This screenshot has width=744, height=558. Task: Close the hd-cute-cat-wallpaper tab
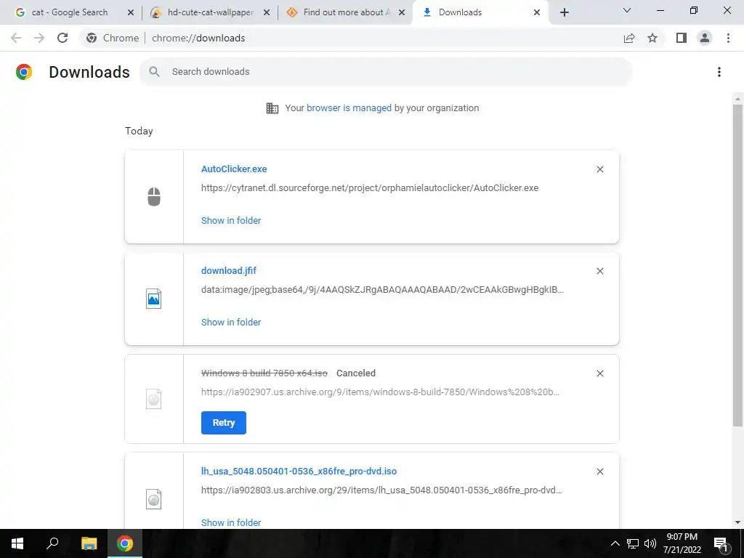pyautogui.click(x=267, y=12)
